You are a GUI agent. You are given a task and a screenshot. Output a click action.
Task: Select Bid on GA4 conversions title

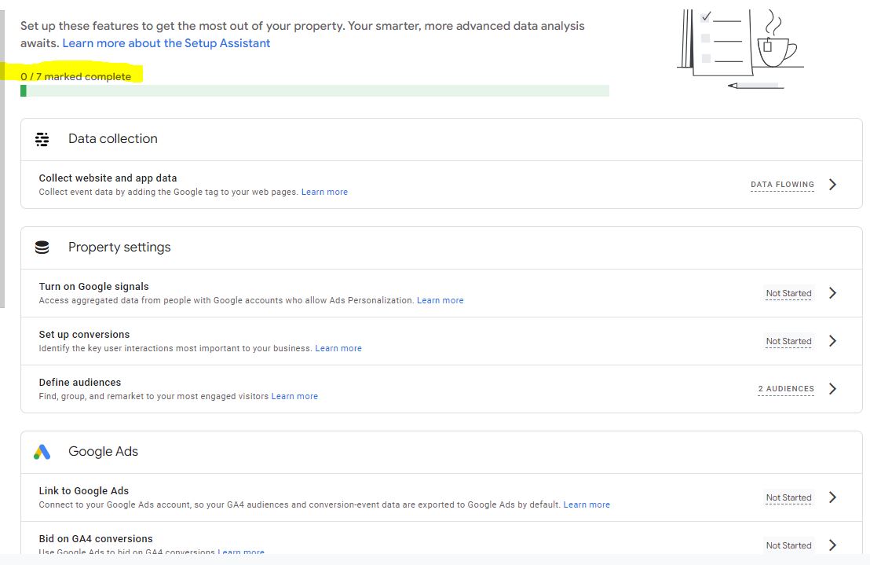pyautogui.click(x=96, y=539)
